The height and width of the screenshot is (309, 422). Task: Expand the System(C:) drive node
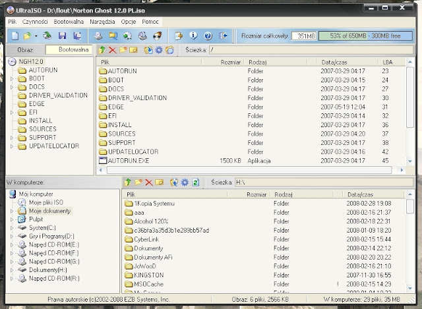tap(12, 228)
